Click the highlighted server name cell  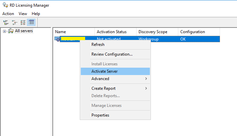point(72,39)
